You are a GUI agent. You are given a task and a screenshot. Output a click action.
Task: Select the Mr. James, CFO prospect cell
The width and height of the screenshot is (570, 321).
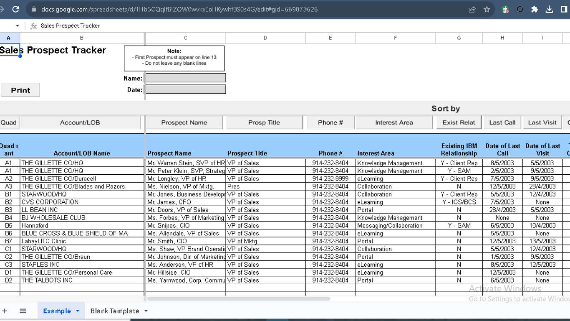tap(186, 202)
